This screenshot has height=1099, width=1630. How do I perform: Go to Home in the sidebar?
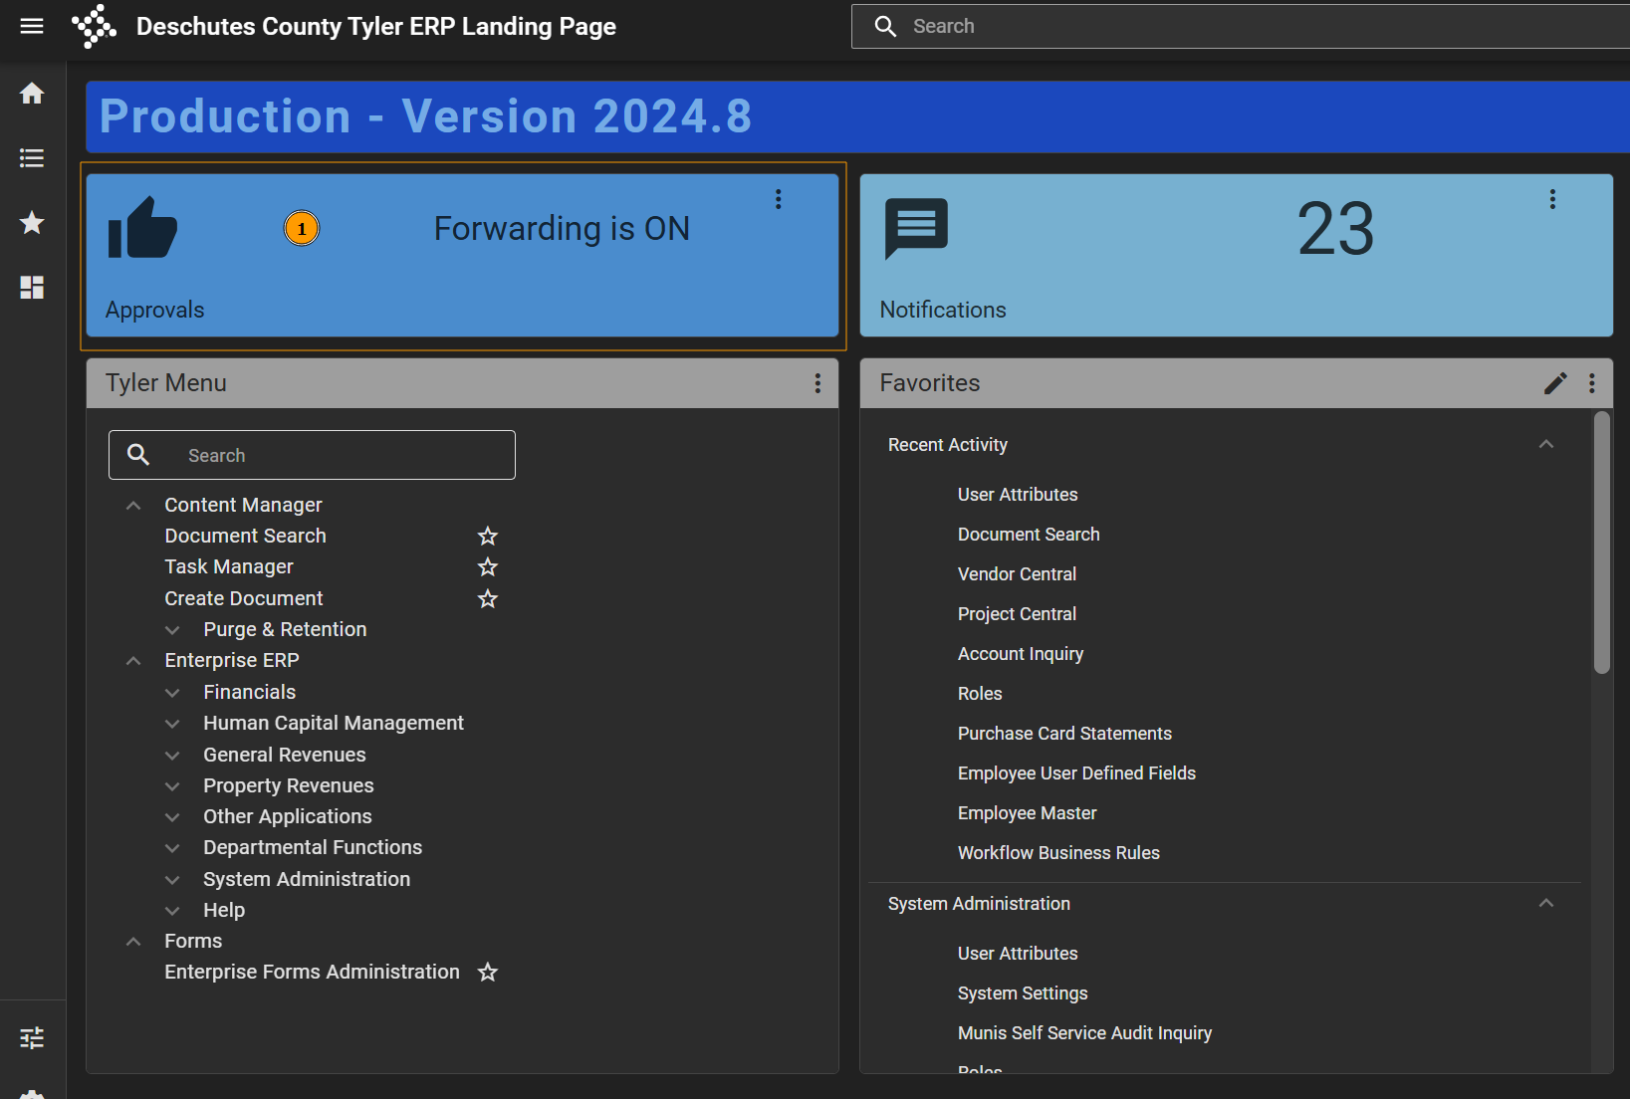32,94
